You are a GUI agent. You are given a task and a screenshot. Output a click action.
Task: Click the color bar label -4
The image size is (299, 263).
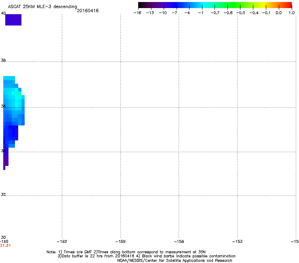[187, 13]
